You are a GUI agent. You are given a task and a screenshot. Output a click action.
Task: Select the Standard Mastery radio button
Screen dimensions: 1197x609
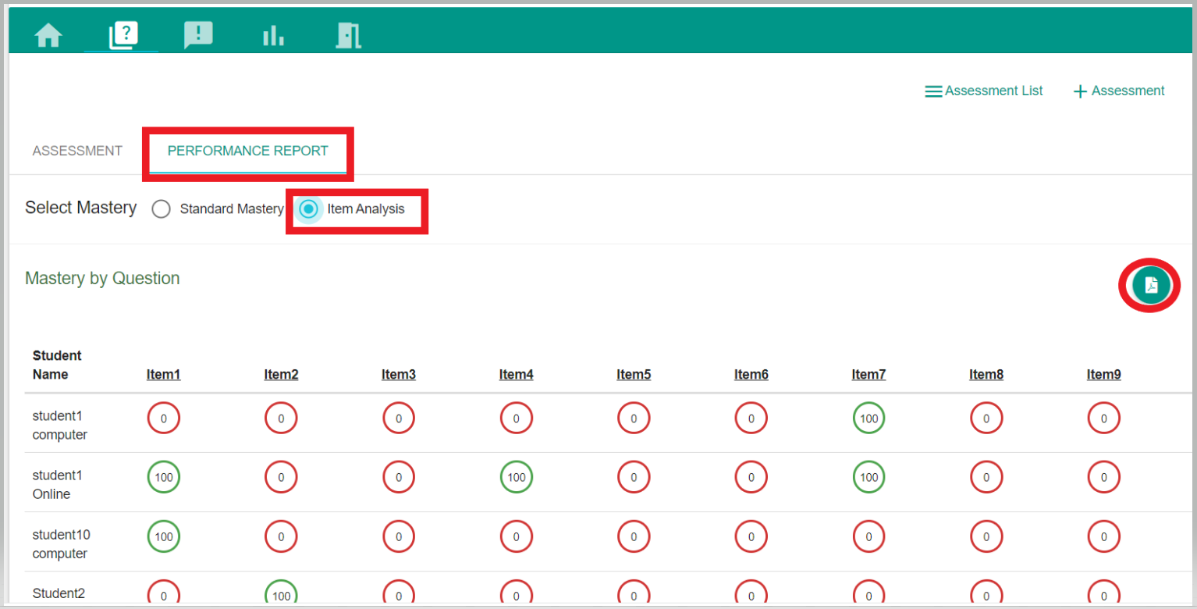point(161,209)
